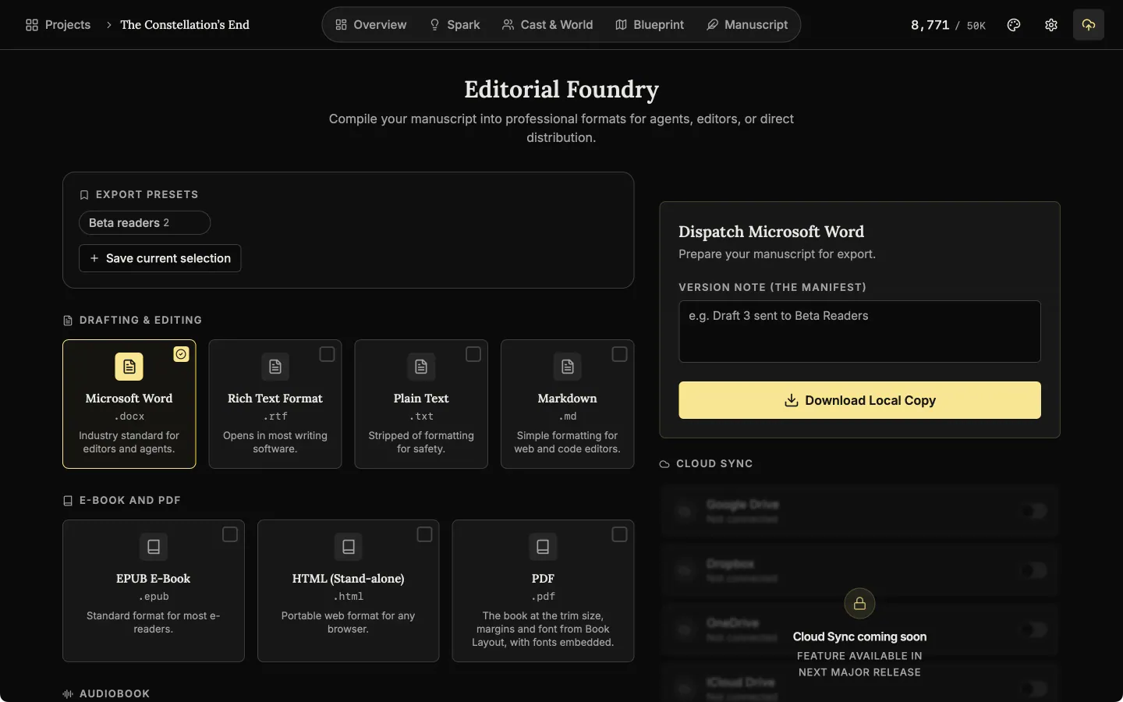1123x702 pixels.
Task: Click Save current selection button
Action: pos(160,258)
